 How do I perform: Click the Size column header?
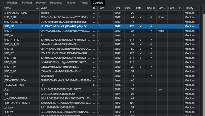129,8
